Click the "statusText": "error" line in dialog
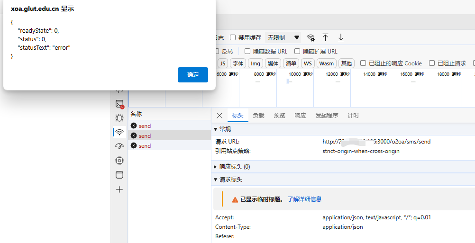This screenshot has height=243, width=475. click(x=44, y=47)
